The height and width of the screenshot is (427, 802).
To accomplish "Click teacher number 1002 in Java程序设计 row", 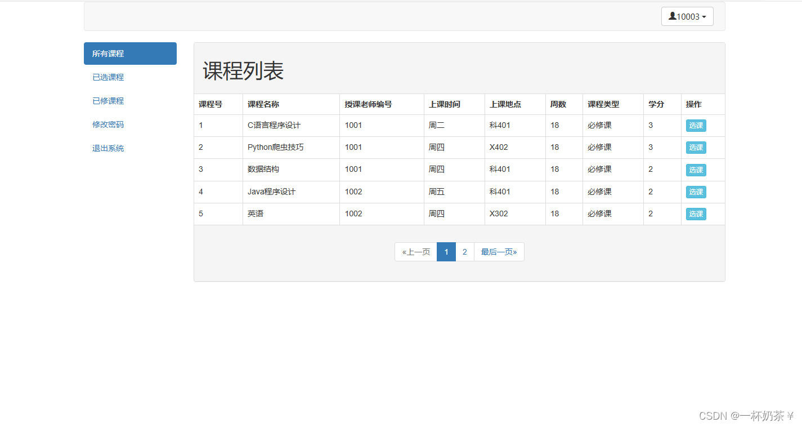I will pyautogui.click(x=353, y=192).
